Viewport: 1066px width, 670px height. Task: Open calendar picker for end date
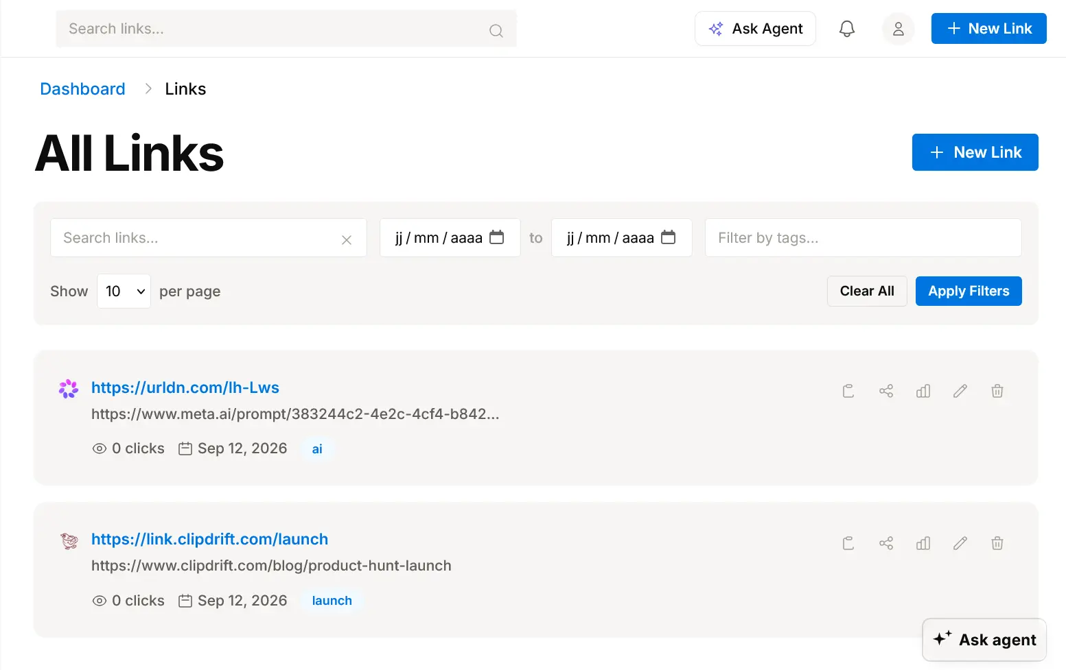(x=668, y=237)
